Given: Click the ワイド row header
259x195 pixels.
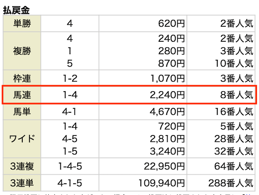Looking at the screenshot, I should (22, 139).
